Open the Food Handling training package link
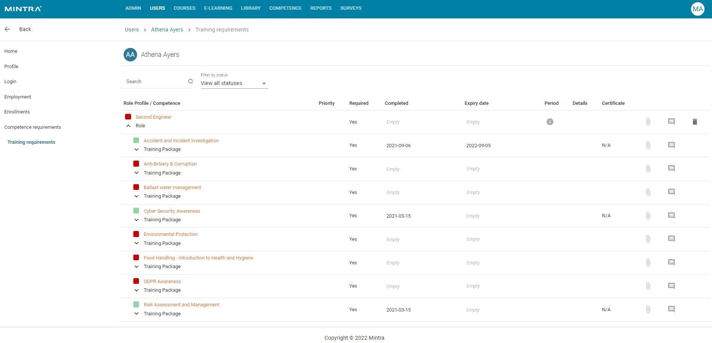The image size is (712, 343). (x=198, y=258)
